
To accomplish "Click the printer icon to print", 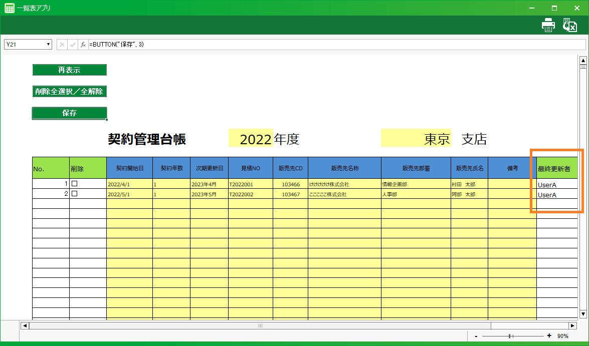I will pos(548,25).
